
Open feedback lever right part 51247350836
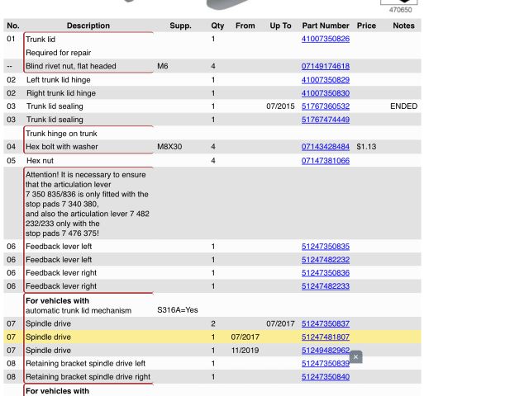[x=325, y=273]
